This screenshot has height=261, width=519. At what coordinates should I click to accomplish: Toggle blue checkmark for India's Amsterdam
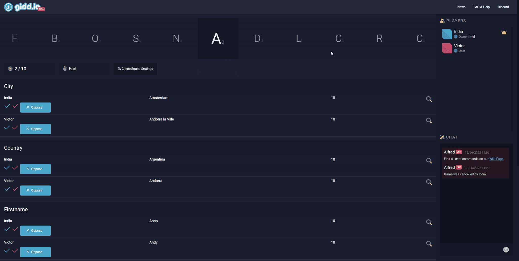click(x=7, y=106)
